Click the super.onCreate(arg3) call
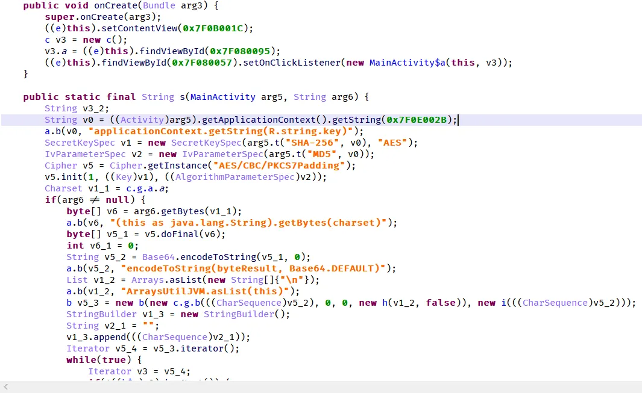This screenshot has width=642, height=393. (x=102, y=17)
